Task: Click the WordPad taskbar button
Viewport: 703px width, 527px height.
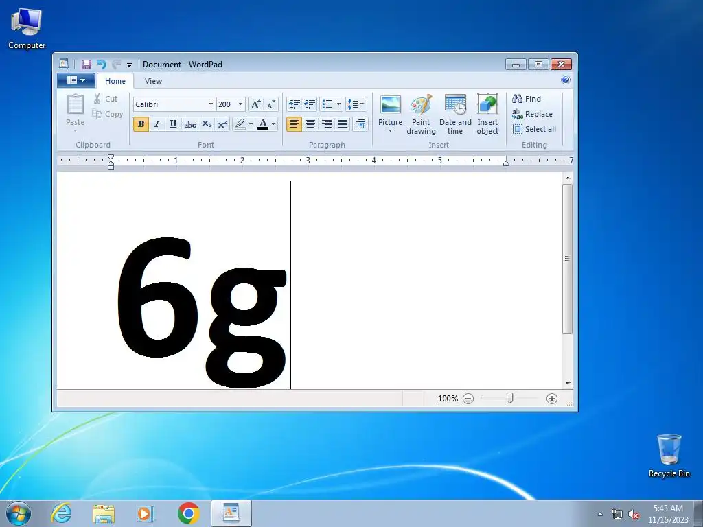Action: click(231, 513)
